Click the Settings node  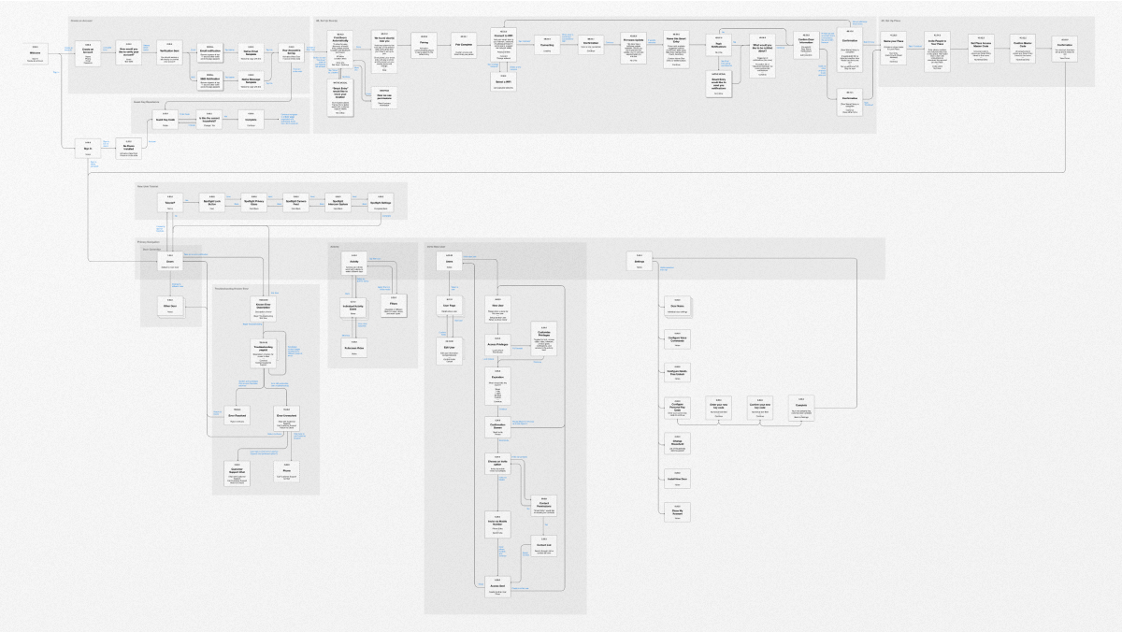(640, 263)
